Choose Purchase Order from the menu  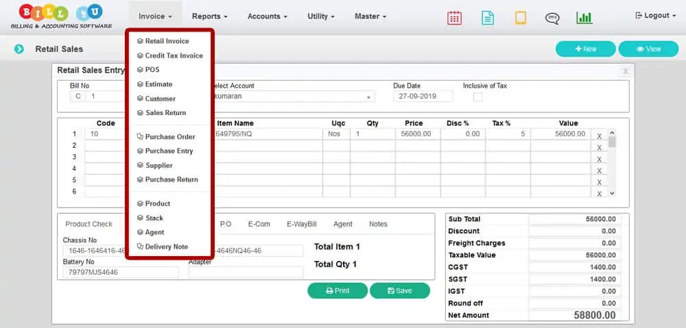click(x=166, y=137)
